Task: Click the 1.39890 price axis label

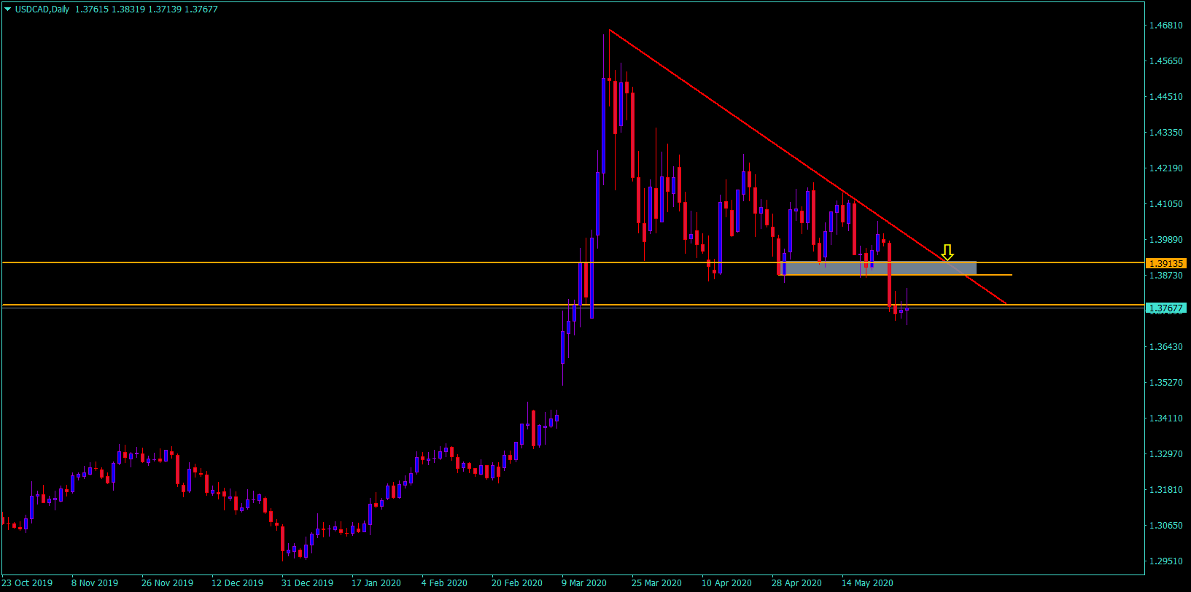Action: tap(1165, 239)
